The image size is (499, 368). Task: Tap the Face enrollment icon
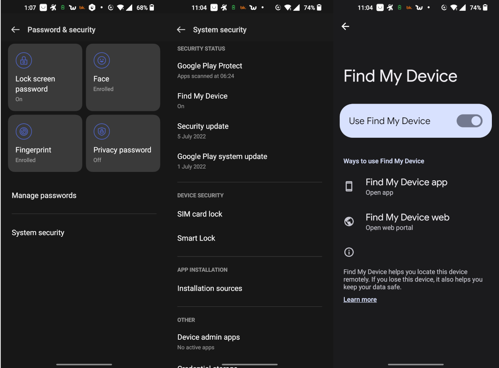tap(101, 60)
